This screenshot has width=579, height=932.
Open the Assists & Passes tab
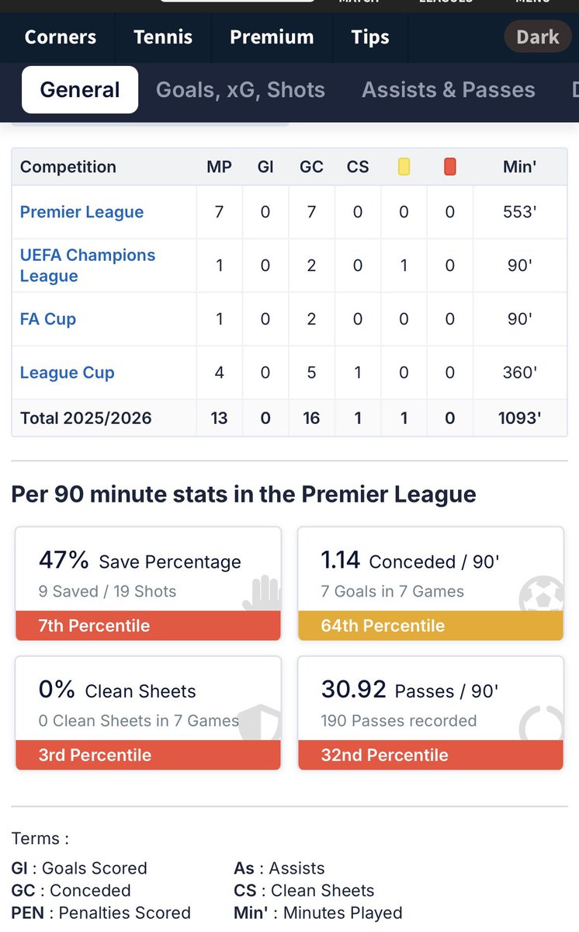point(449,90)
